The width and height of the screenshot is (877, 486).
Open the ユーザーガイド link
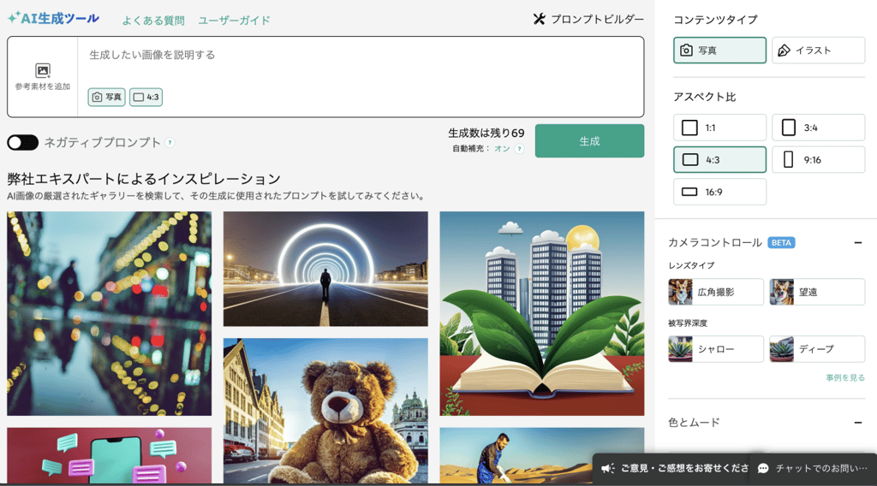[x=234, y=21]
